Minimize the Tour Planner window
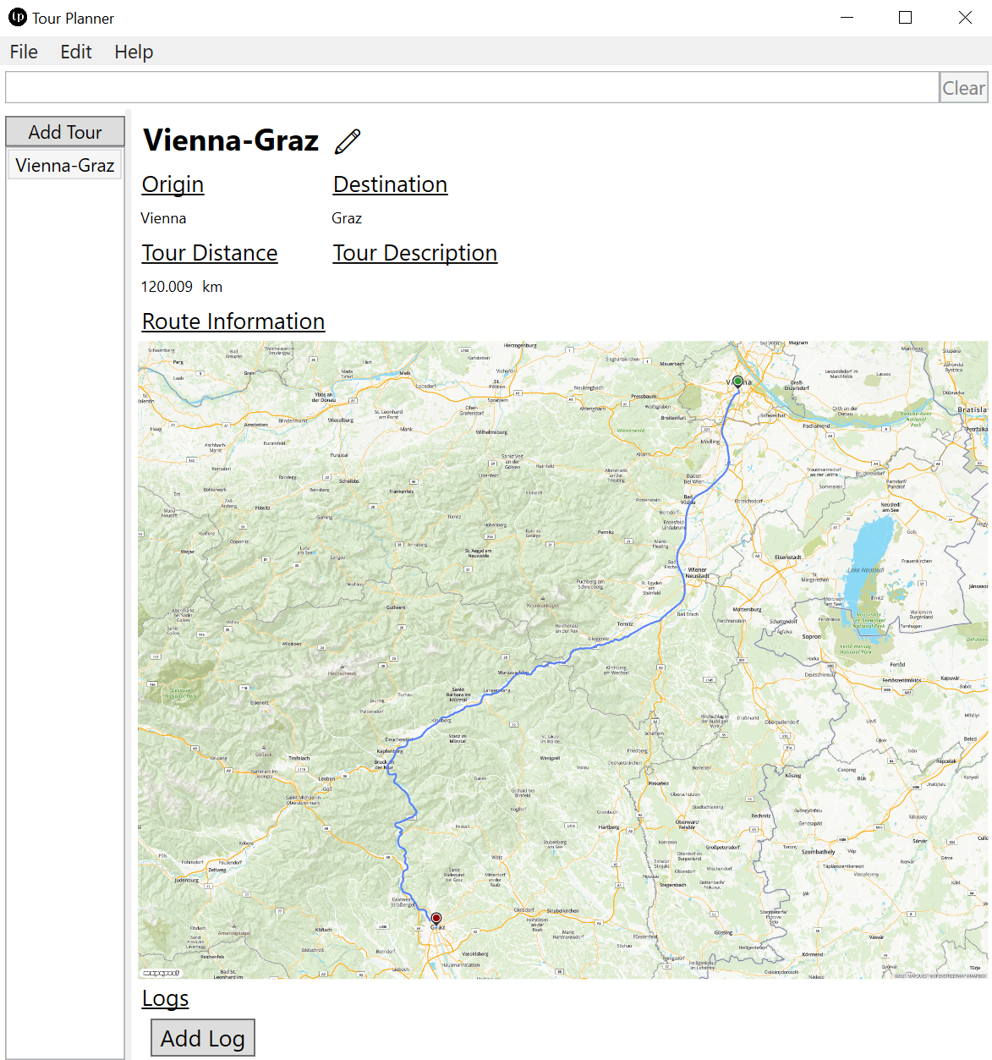 847,18
